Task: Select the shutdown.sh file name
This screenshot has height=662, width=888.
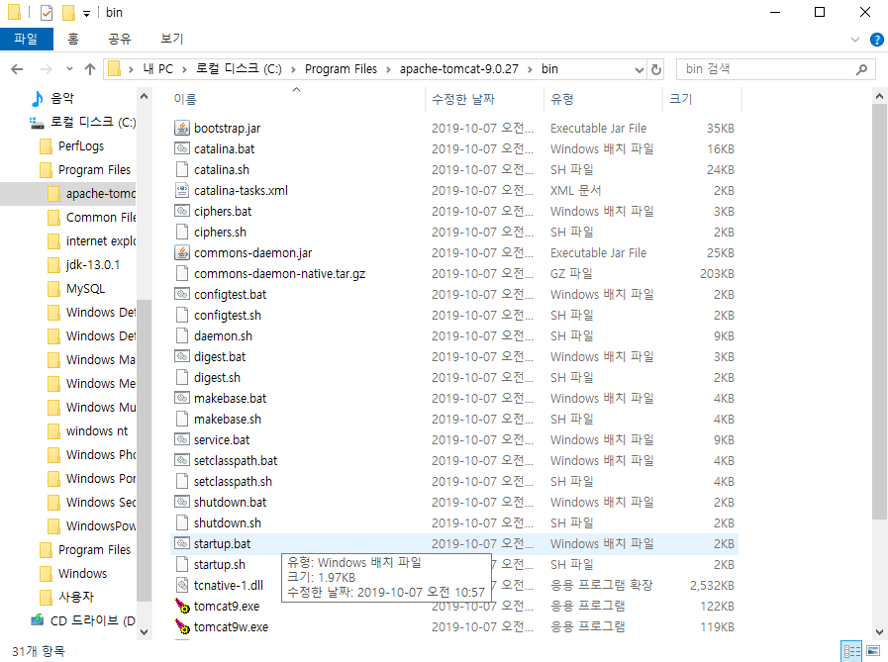Action: click(x=228, y=523)
